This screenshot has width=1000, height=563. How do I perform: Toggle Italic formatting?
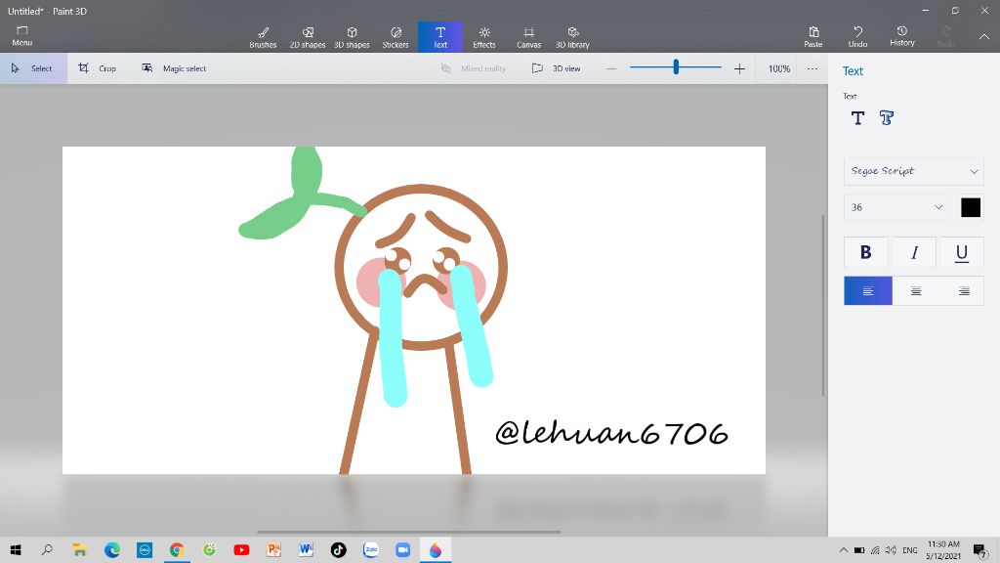click(x=914, y=252)
